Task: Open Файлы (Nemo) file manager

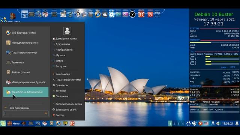Action: tap(26, 72)
